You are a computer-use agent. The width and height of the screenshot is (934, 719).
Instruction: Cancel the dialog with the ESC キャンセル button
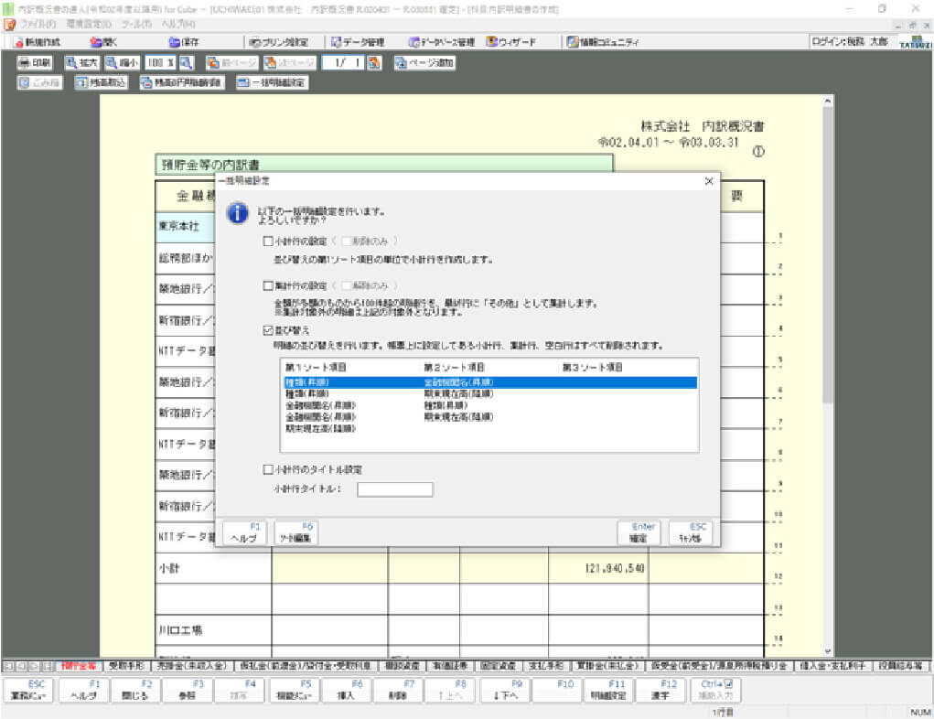tap(690, 532)
